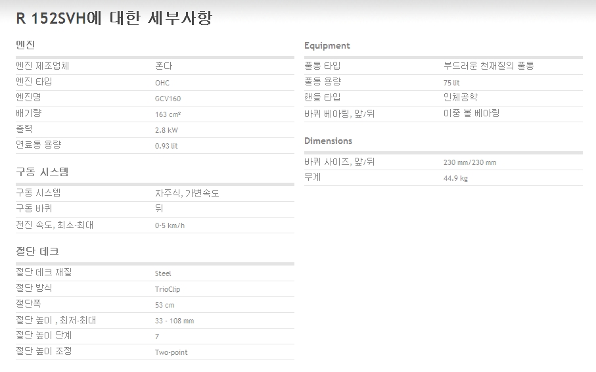The height and width of the screenshot is (372, 596).
Task: Click the '절단 데크' section heading
Action: pos(37,252)
